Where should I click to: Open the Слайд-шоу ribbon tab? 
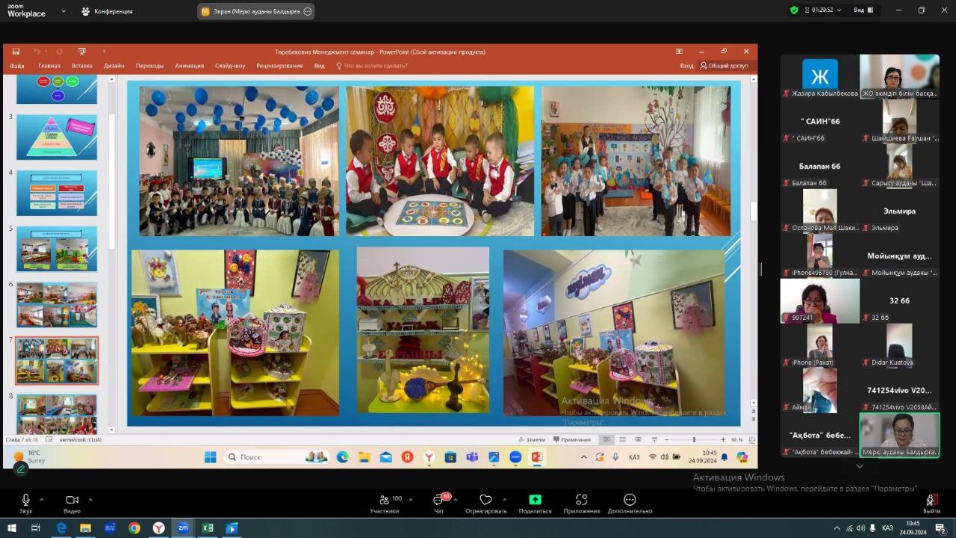(x=230, y=66)
